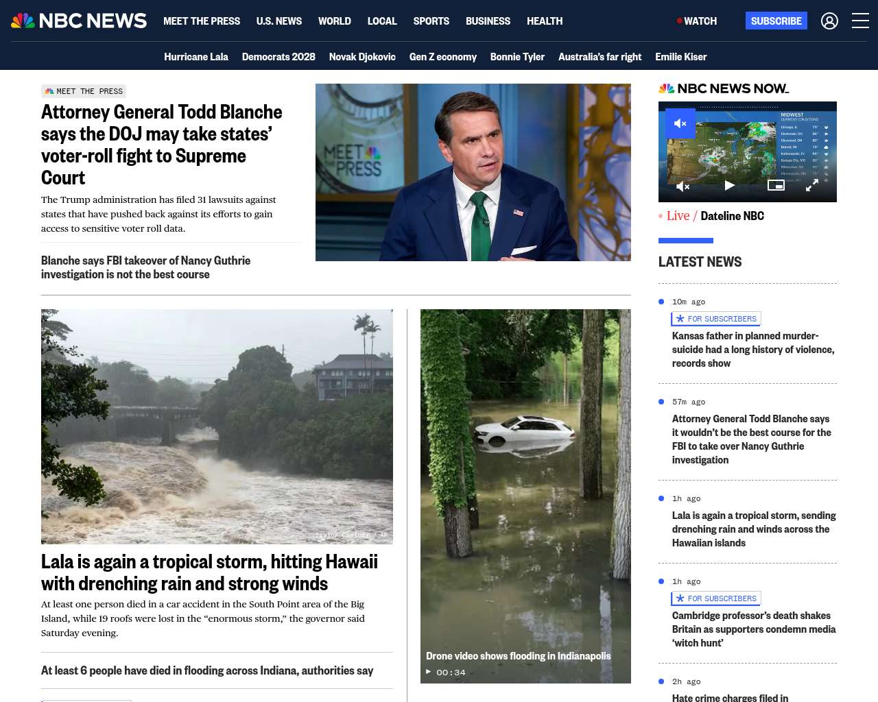
Task: Click For Subscribers badge above Kansas father story
Action: pyautogui.click(x=716, y=319)
